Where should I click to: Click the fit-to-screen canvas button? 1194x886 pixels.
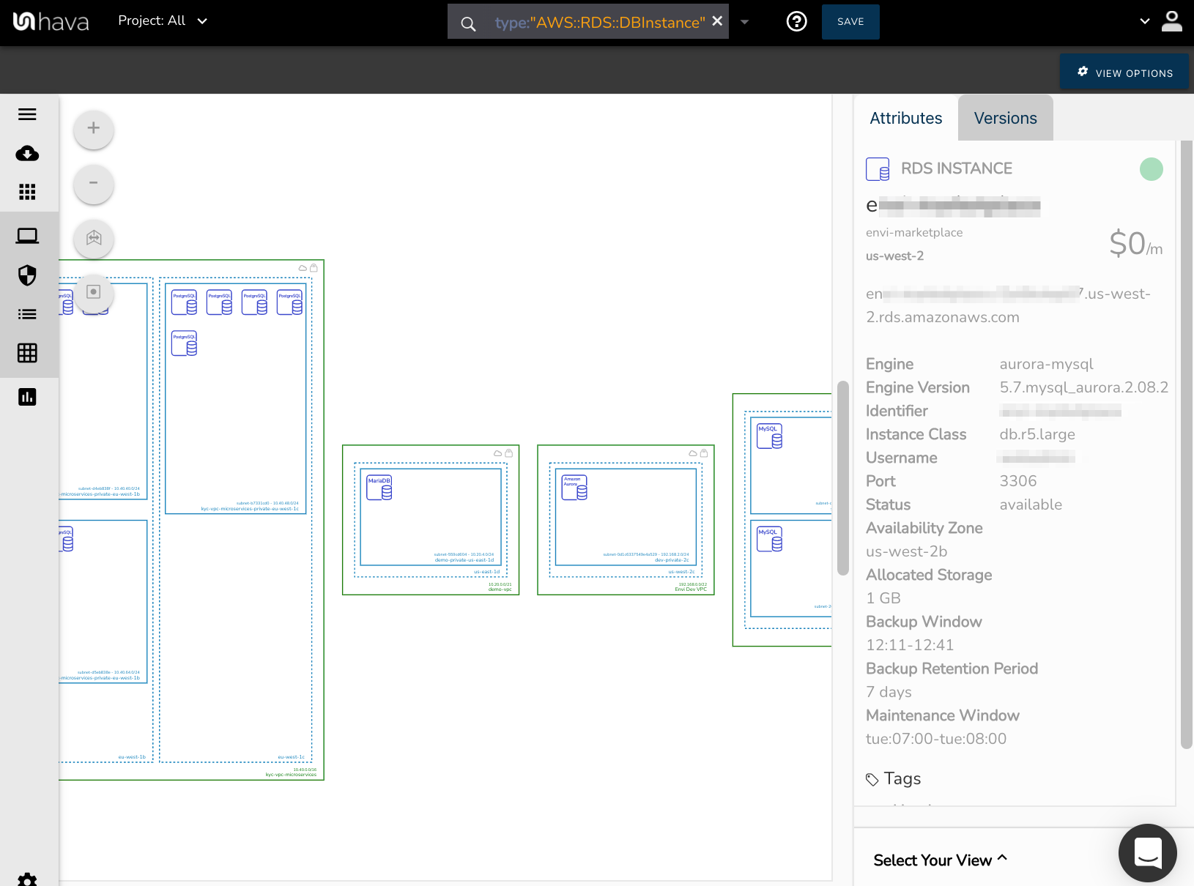pyautogui.click(x=94, y=292)
